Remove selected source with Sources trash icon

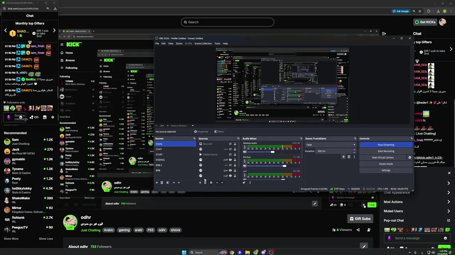click(205, 183)
